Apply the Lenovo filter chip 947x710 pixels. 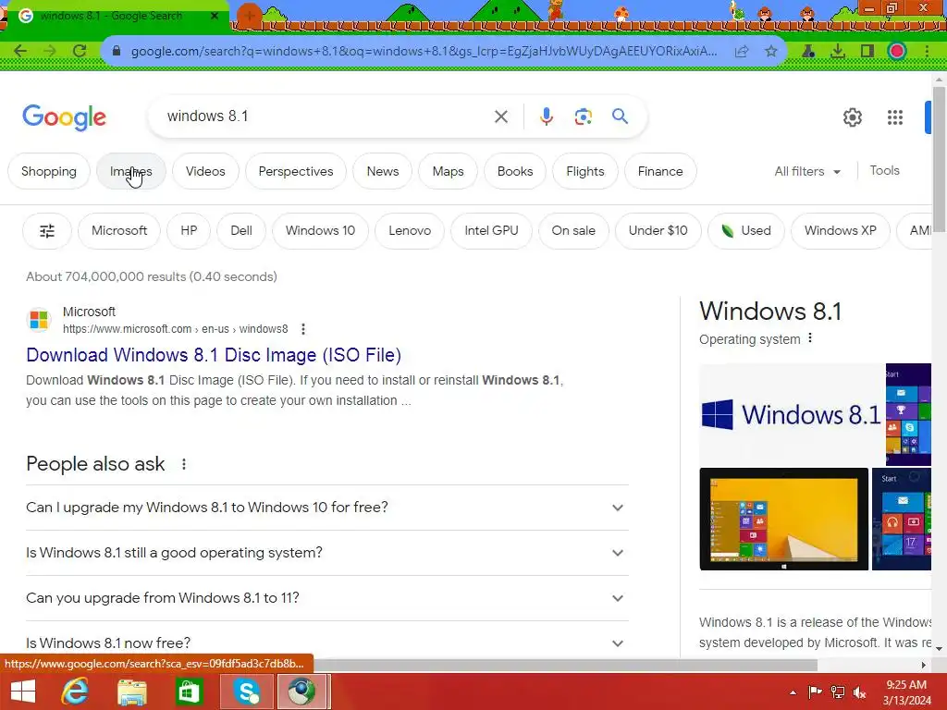coord(410,230)
